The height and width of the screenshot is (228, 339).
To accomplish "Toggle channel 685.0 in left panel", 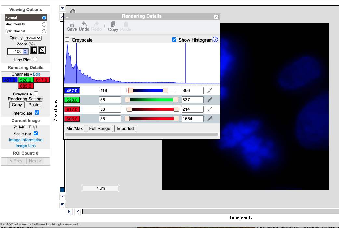I will 25,86.
